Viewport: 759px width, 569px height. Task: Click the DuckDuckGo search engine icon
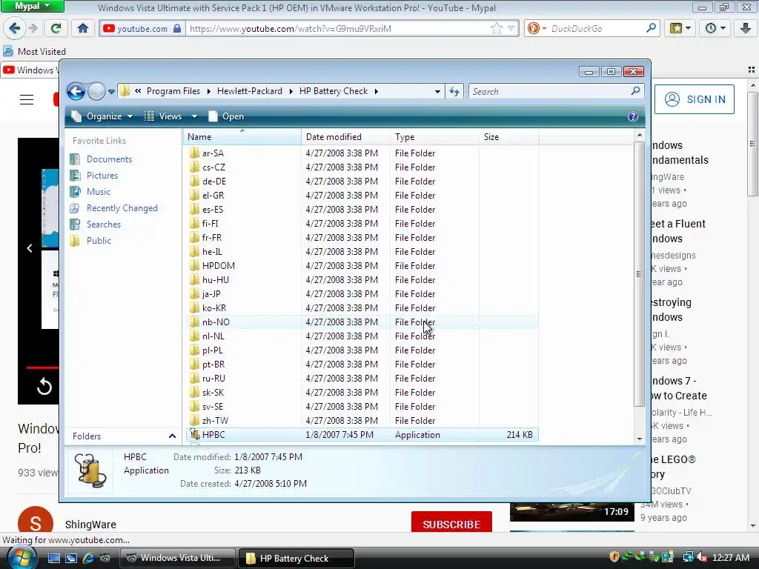pyautogui.click(x=534, y=29)
